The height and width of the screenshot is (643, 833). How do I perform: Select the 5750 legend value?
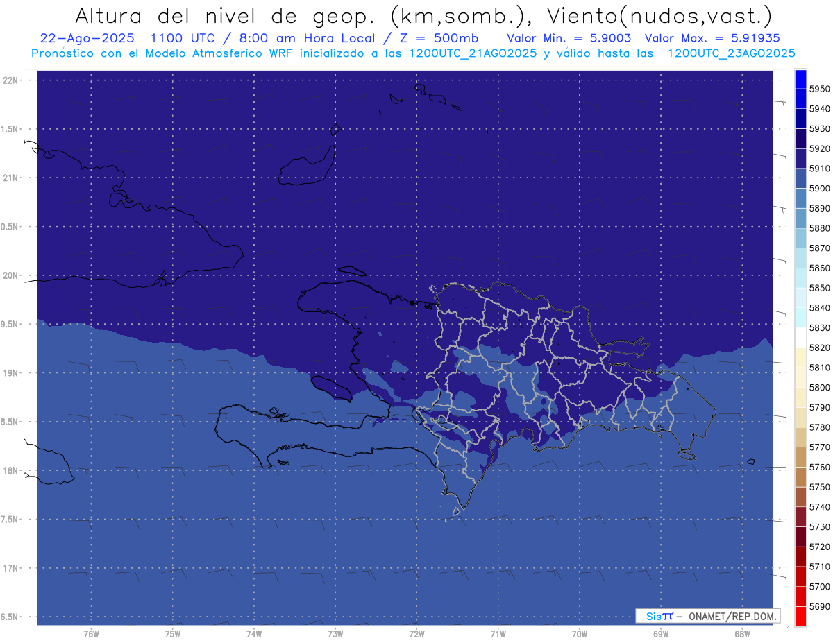coord(819,487)
